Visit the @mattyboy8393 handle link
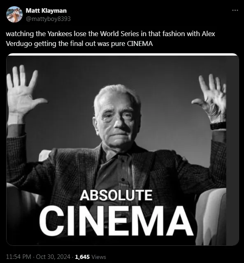244x263 pixels. tap(48, 19)
